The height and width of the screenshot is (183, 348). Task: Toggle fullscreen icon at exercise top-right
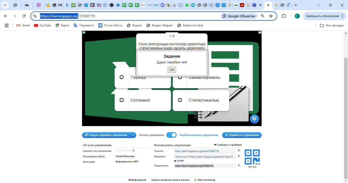click(260, 33)
